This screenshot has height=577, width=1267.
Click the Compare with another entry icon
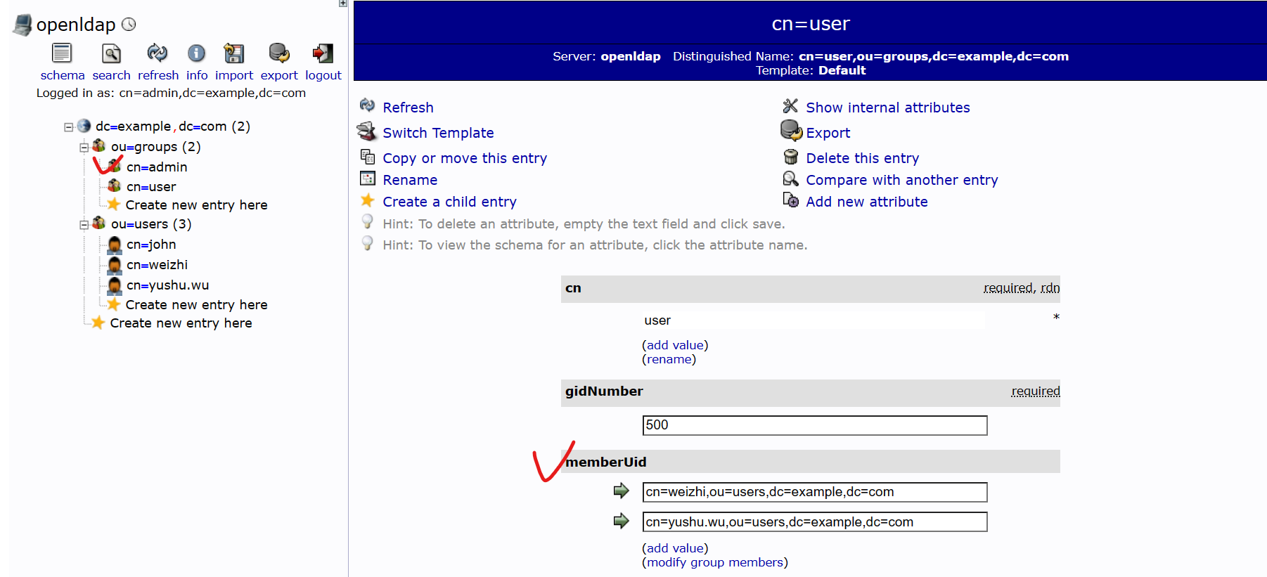tap(791, 179)
